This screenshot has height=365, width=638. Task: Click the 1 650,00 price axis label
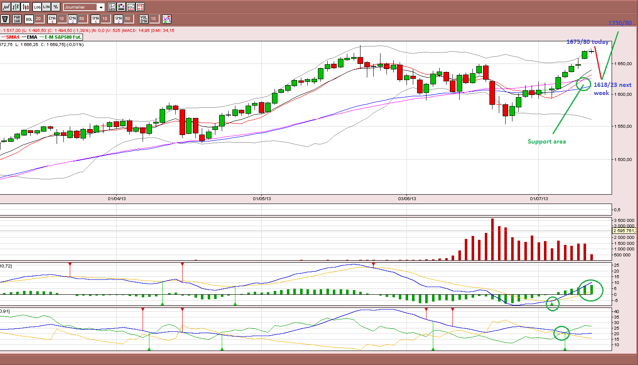(623, 64)
